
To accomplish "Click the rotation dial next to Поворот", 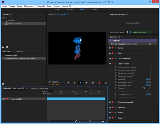I will (143, 88).
